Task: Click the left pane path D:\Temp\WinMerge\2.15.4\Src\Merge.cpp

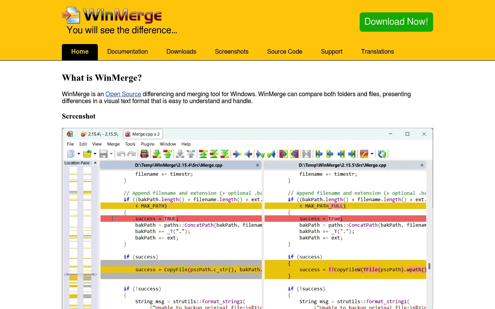Action: coord(178,165)
